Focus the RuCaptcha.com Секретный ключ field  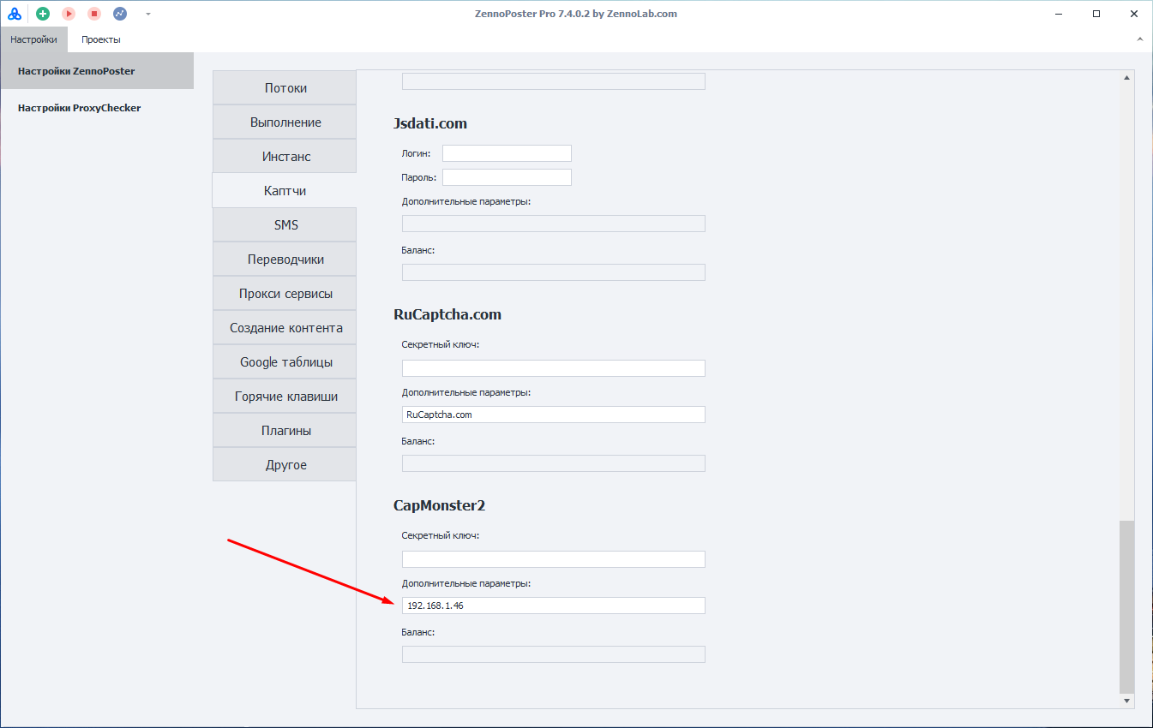[553, 368]
